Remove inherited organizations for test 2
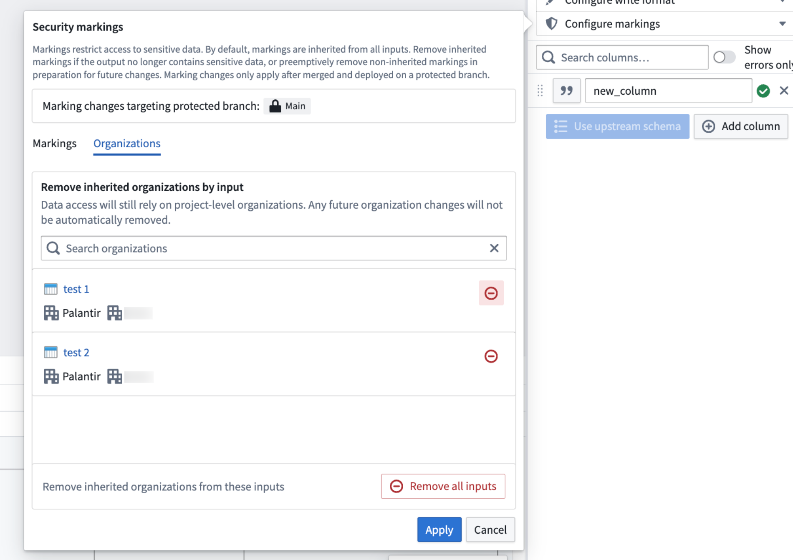793x560 pixels. [491, 356]
